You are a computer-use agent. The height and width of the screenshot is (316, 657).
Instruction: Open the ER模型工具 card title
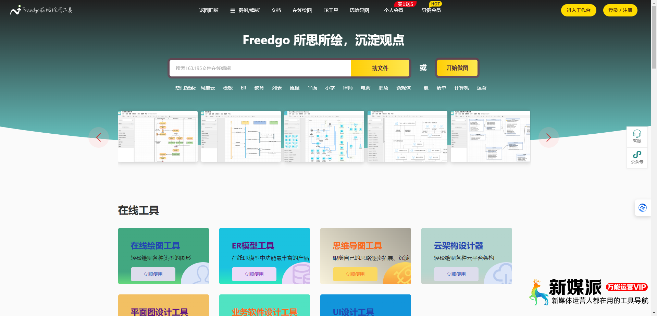tap(253, 246)
